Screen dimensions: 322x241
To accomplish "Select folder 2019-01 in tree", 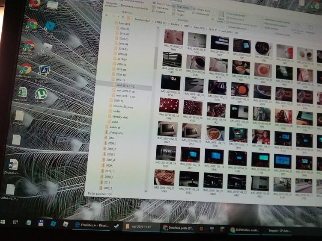I will (122, 29).
